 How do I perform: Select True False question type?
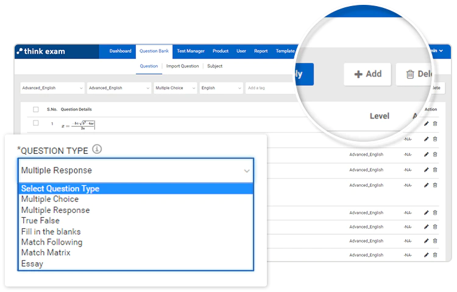point(136,221)
